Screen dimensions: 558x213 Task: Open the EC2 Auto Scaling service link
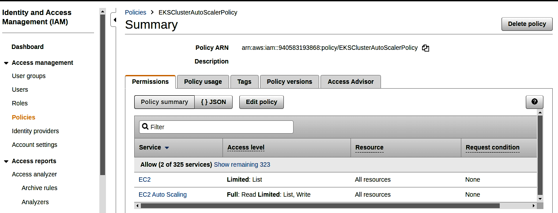tap(162, 194)
